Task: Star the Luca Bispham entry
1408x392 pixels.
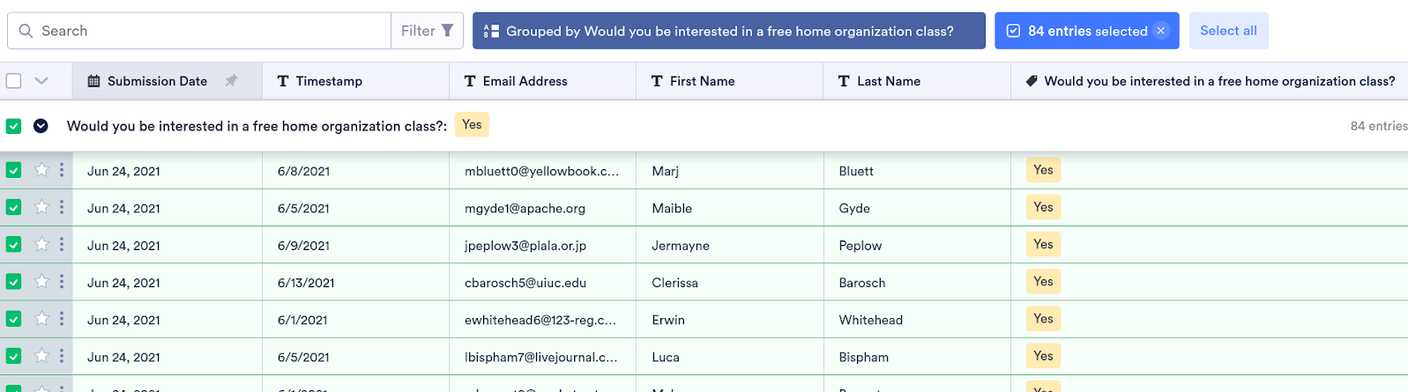Action: coord(41,356)
